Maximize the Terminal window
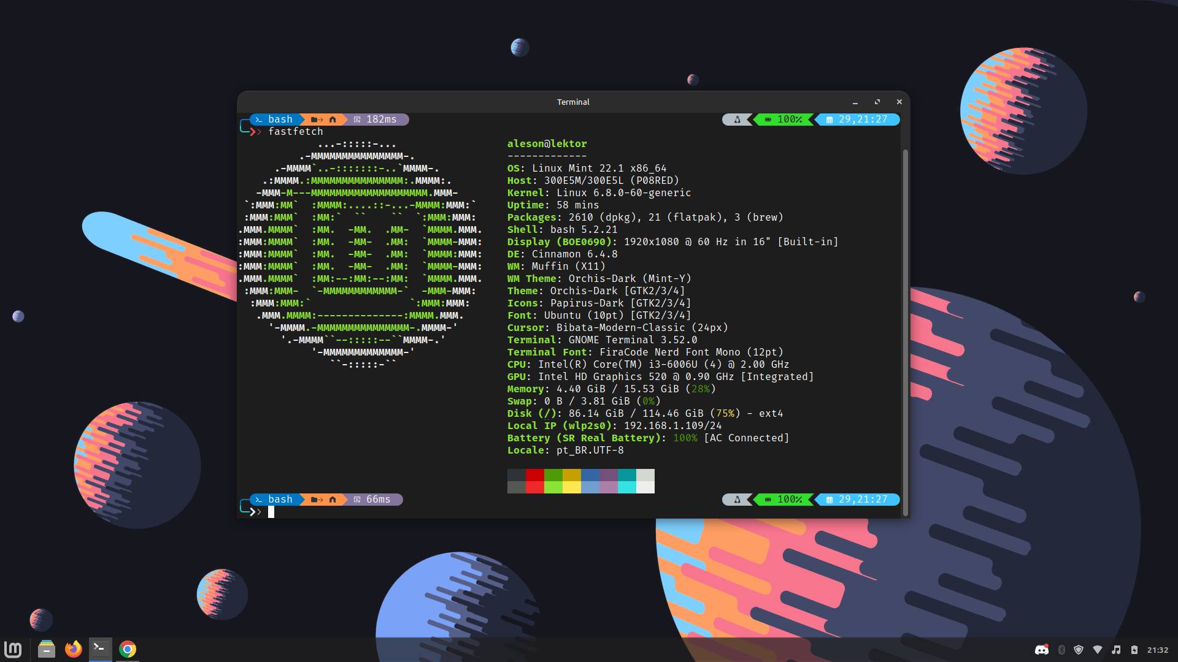This screenshot has width=1178, height=662. [877, 102]
